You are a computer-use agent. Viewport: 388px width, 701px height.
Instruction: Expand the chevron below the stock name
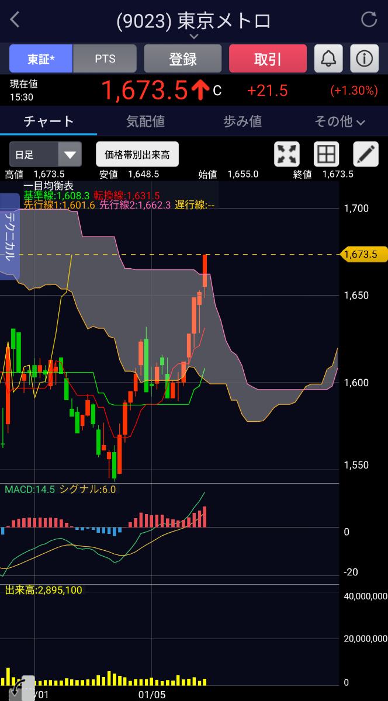(x=194, y=37)
